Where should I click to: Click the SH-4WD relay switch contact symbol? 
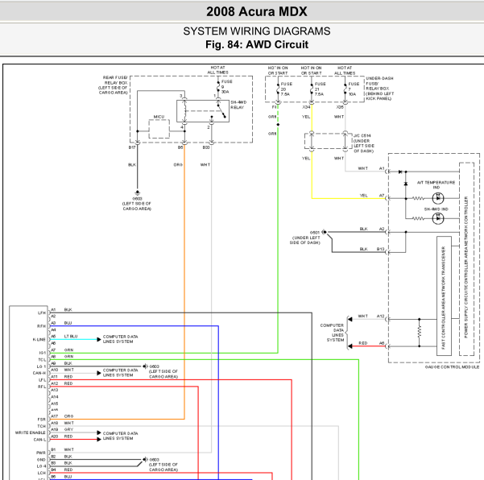(x=222, y=111)
